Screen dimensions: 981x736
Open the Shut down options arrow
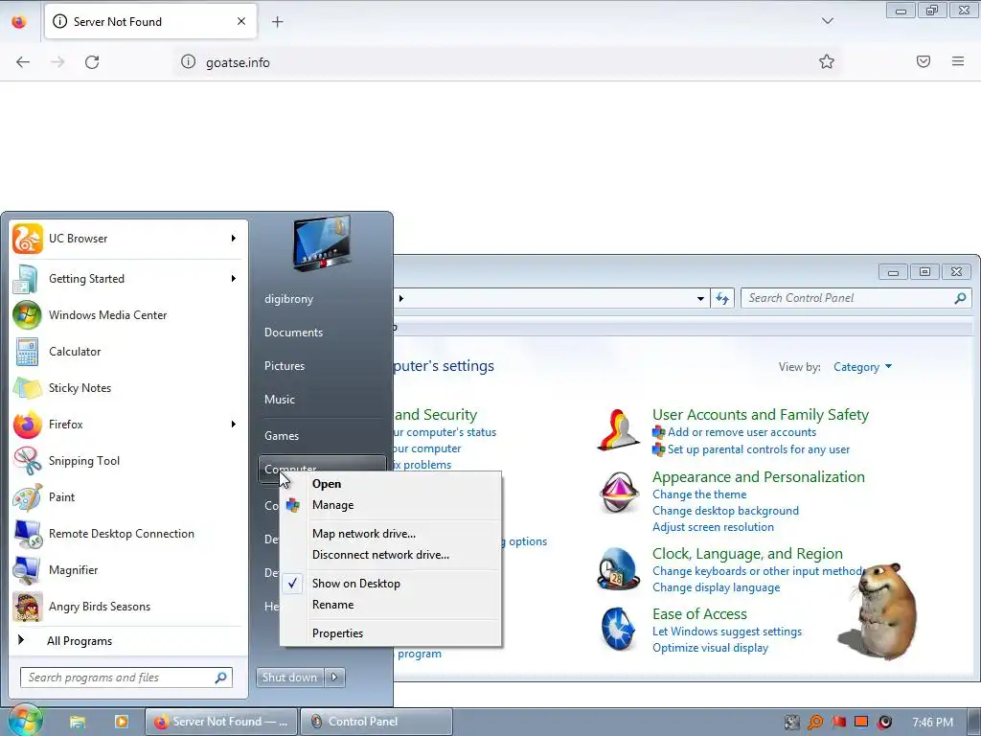click(334, 678)
